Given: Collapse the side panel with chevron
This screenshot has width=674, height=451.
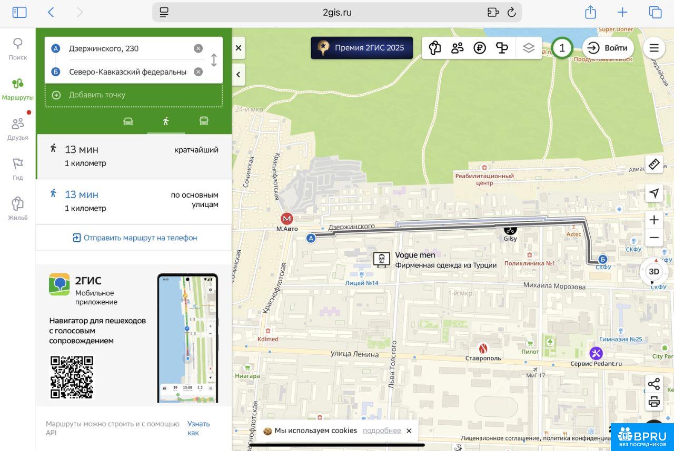Looking at the screenshot, I should click(x=239, y=74).
